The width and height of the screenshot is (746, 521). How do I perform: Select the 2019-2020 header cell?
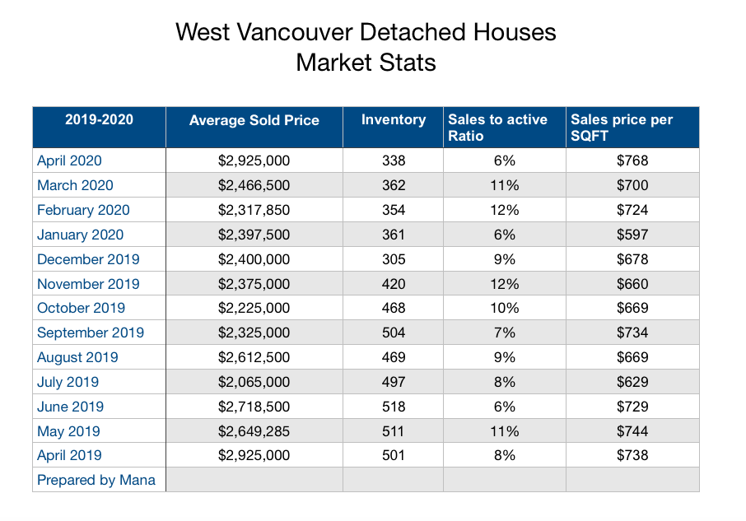99,119
